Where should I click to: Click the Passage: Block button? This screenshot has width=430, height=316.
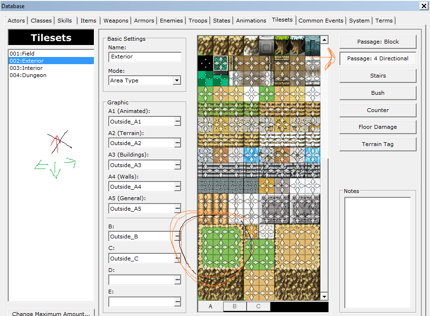(x=378, y=42)
